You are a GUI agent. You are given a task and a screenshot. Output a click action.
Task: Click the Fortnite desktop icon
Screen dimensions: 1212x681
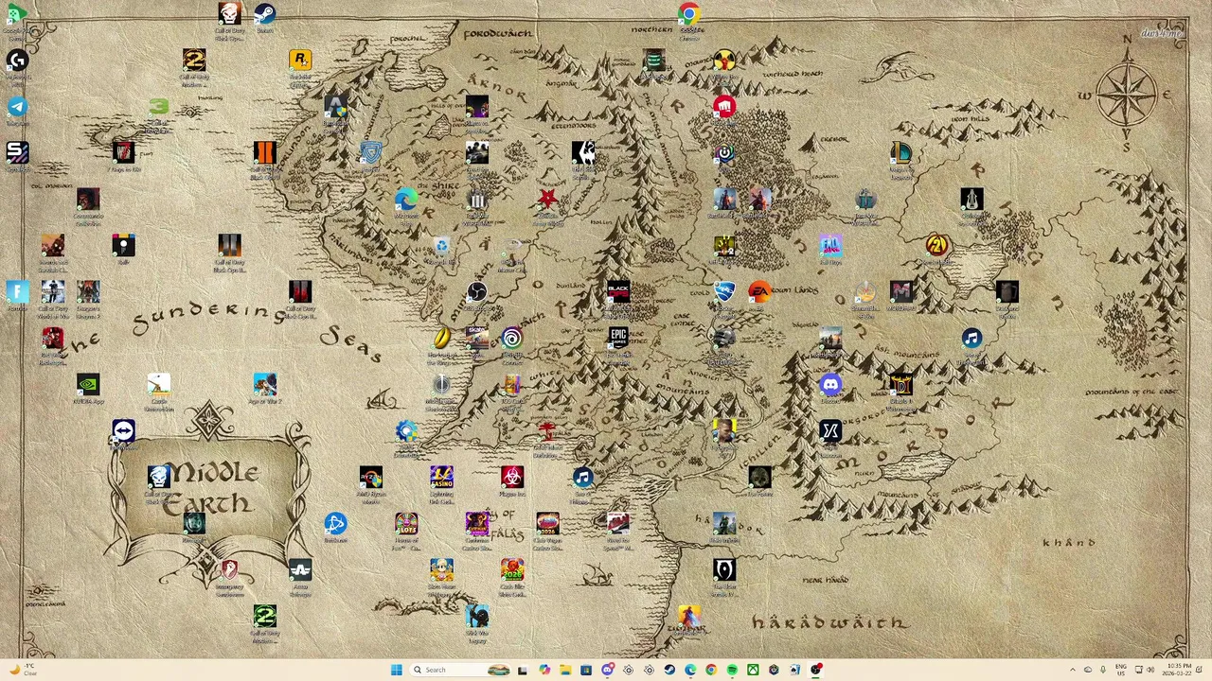[x=17, y=291]
